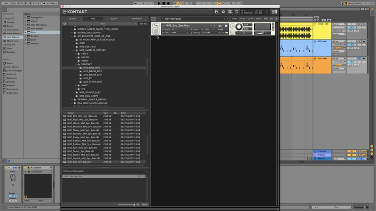Toggle solo on Sub Layer track
This screenshot has width=376, height=211.
(x=359, y=58)
